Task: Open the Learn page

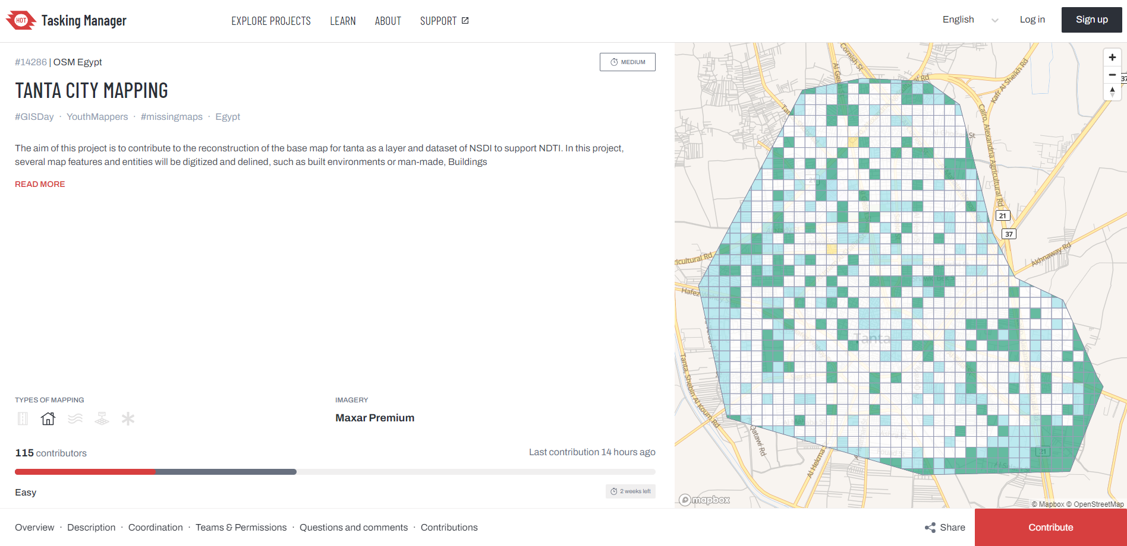Action: coord(343,21)
